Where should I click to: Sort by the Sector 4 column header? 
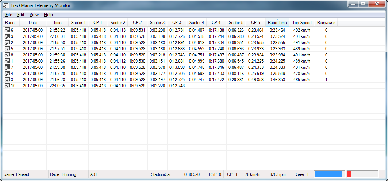click(197, 23)
